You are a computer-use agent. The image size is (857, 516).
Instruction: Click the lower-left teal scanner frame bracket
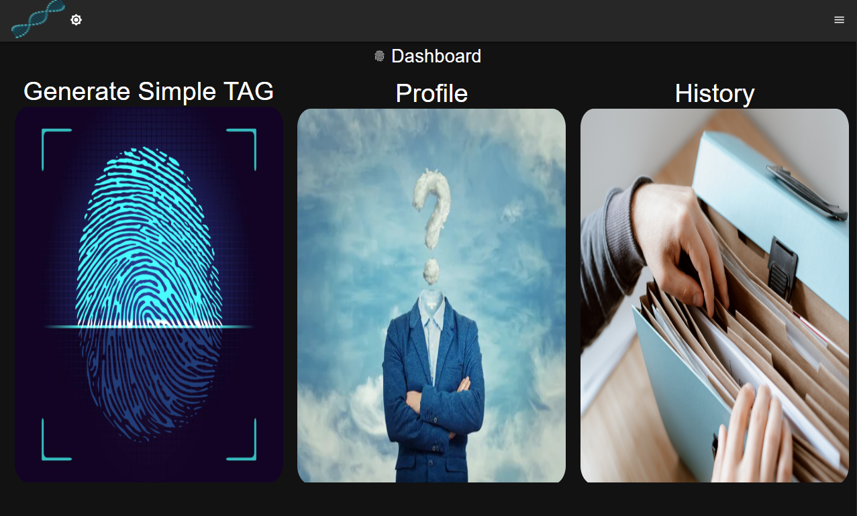56,440
